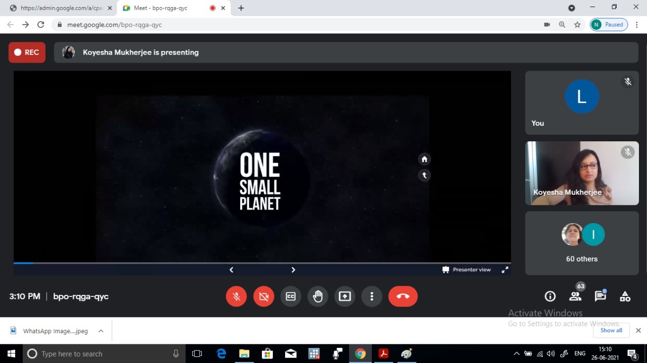Viewport: 647px width, 363px height.
Task: Click the red leave call button
Action: point(403,296)
